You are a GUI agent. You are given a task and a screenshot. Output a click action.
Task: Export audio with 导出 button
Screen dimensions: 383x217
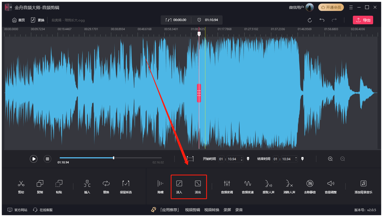[363, 20]
